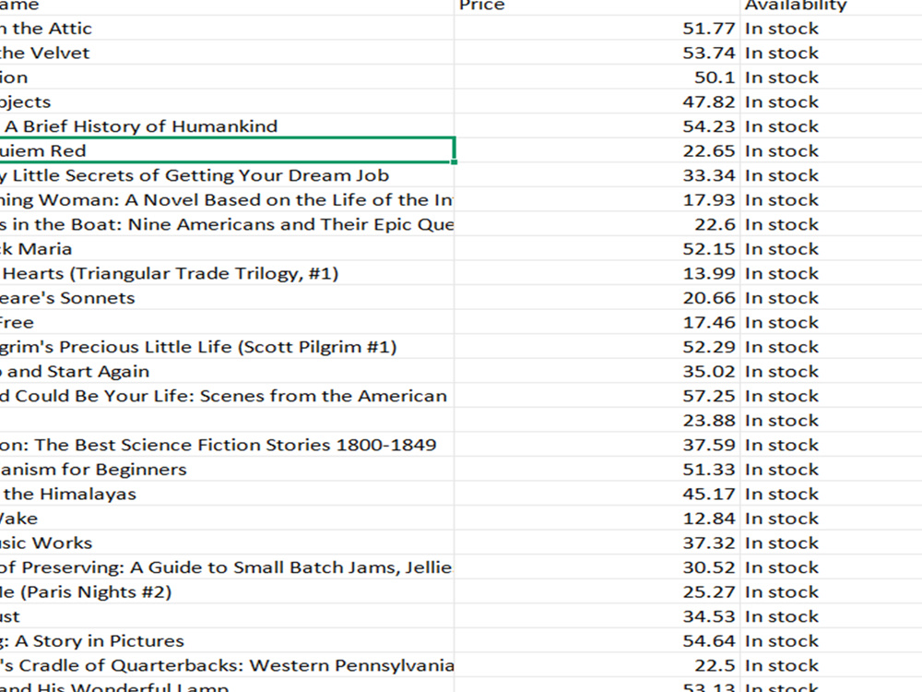The image size is (922, 692).
Task: Click 'of Preserving: A Guide to Small Batch Jams' cell
Action: (227, 567)
